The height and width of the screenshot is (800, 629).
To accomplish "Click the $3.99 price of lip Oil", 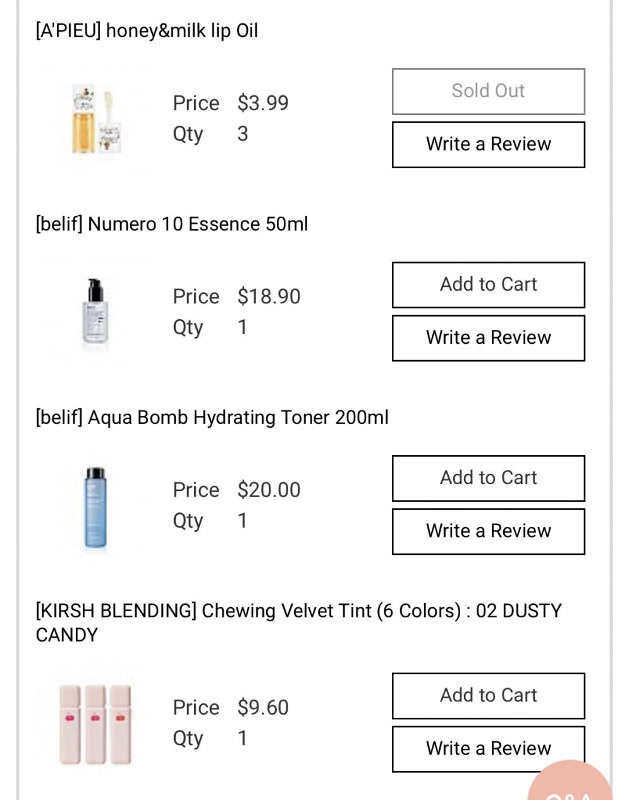I will click(x=263, y=103).
